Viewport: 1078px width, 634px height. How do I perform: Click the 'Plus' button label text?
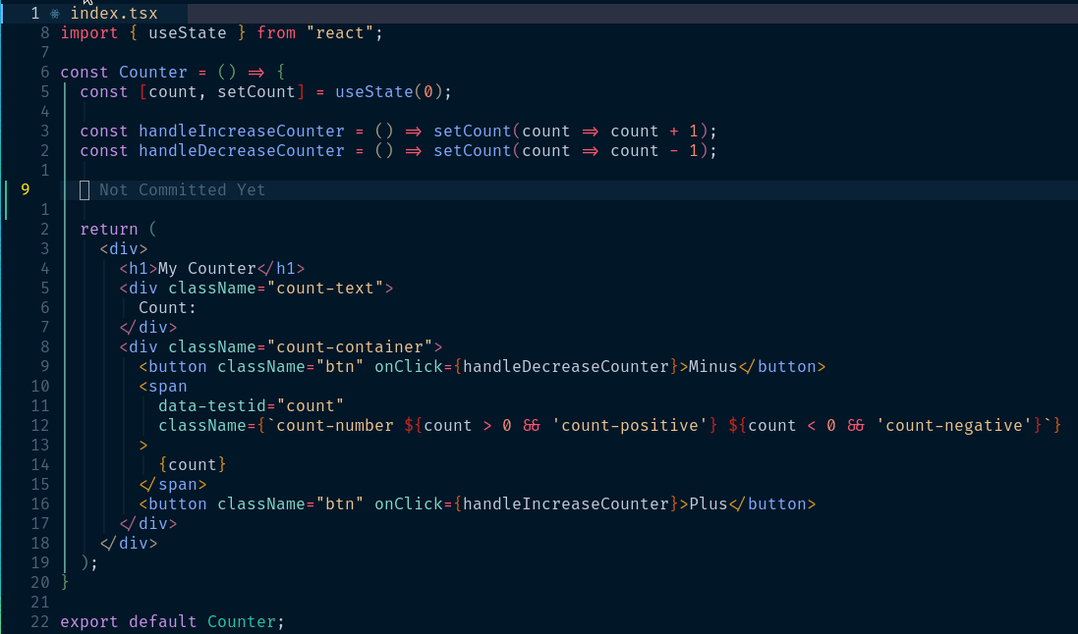709,504
